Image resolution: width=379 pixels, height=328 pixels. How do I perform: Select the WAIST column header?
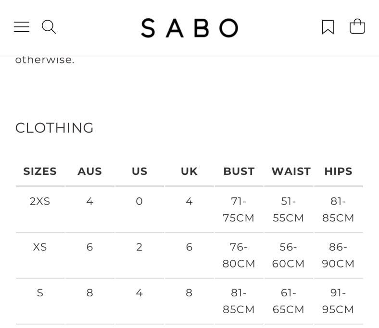[291, 171]
